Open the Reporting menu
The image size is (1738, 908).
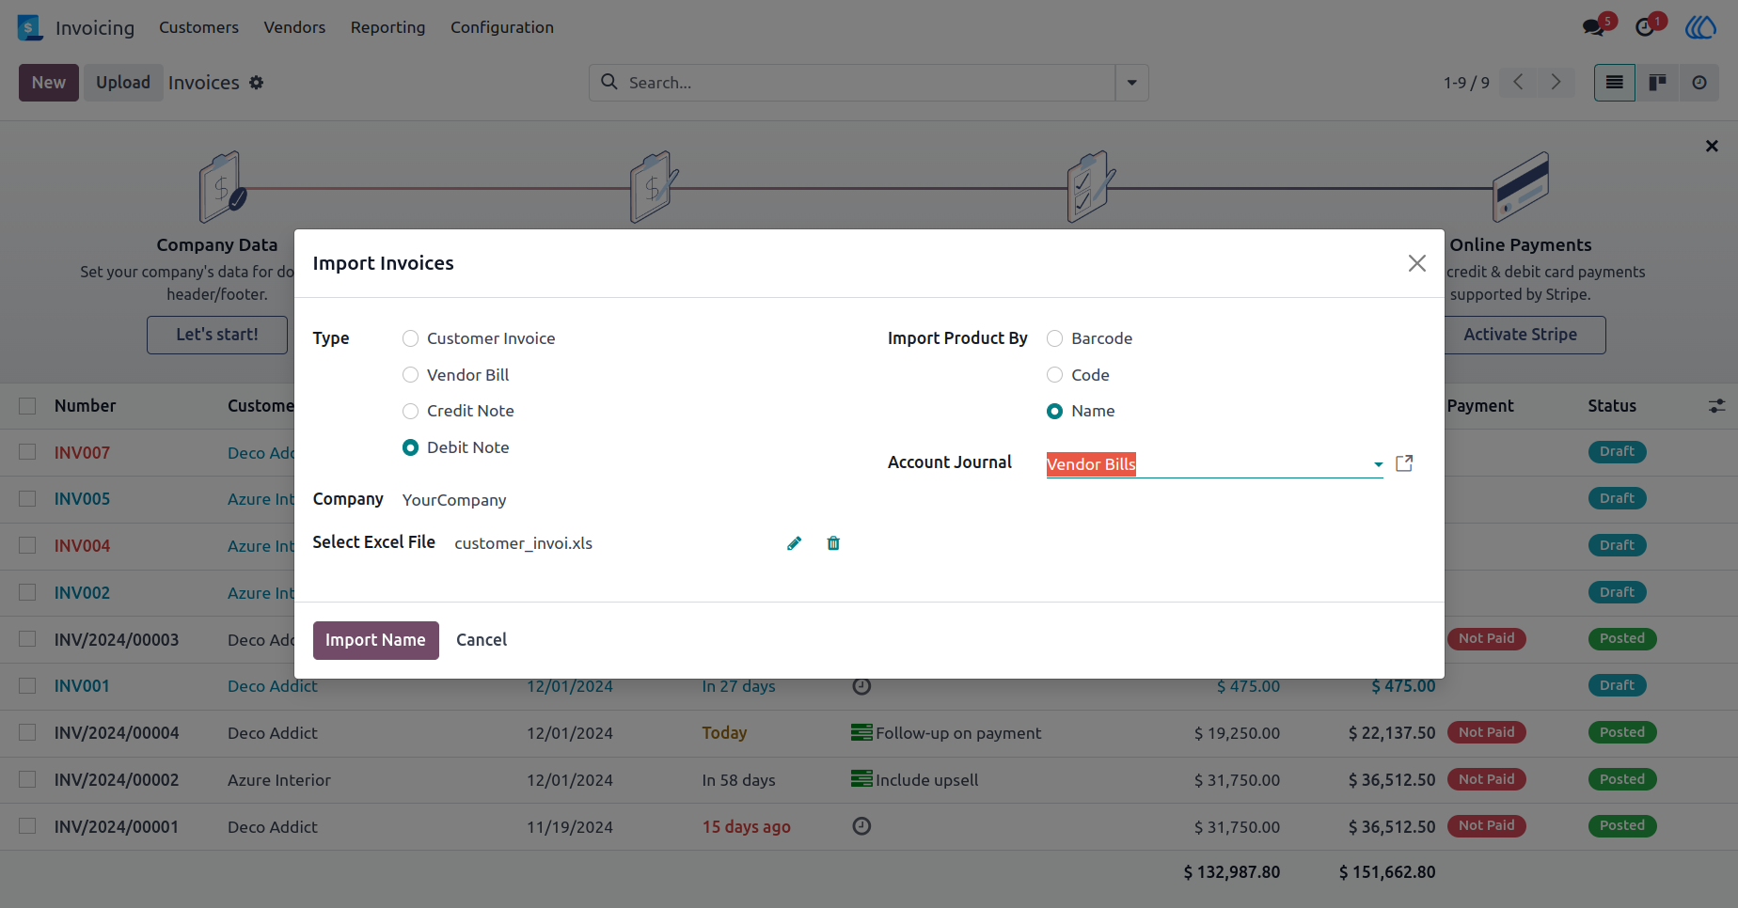[x=387, y=27]
